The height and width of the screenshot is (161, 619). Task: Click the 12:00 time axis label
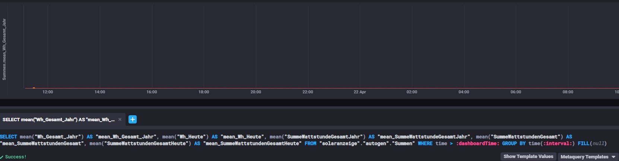point(48,92)
